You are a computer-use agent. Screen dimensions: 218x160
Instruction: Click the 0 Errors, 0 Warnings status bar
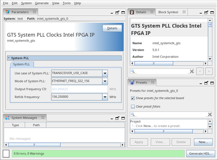98,153
